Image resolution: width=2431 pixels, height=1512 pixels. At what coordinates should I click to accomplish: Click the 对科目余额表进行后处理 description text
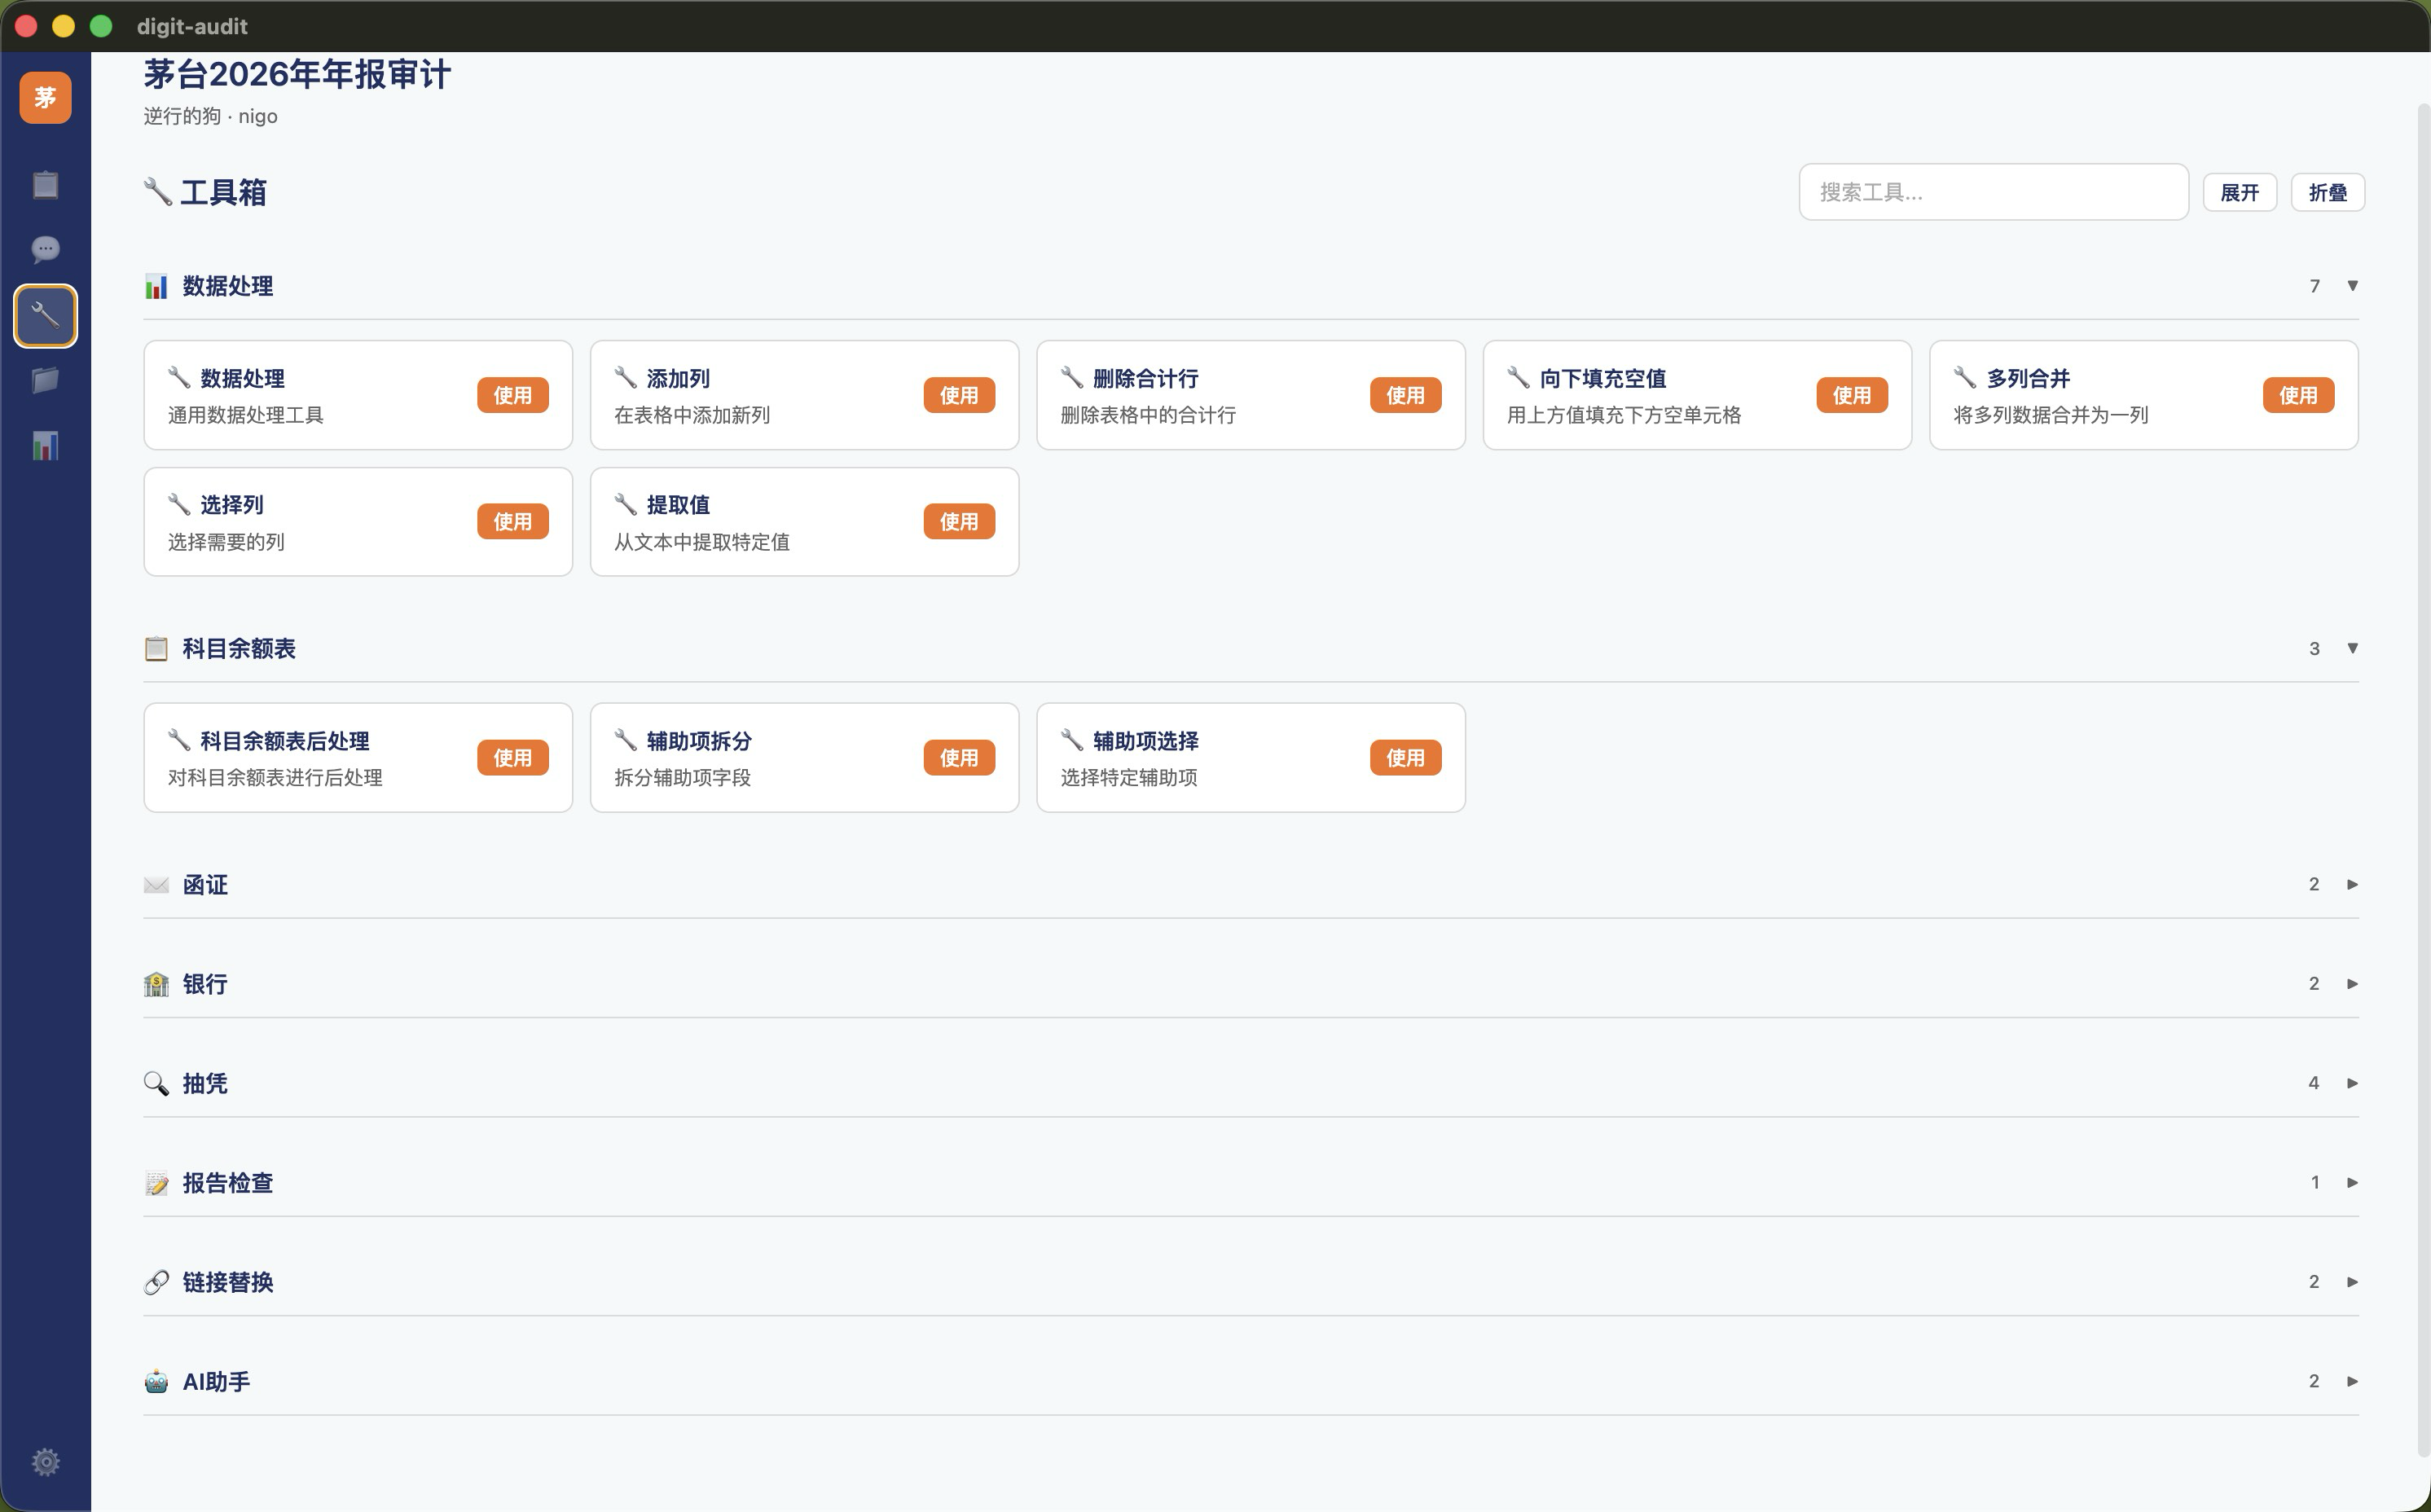(275, 778)
